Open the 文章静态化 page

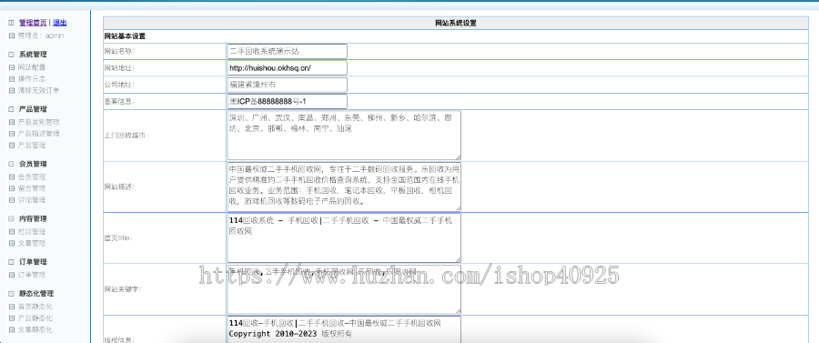click(x=35, y=330)
